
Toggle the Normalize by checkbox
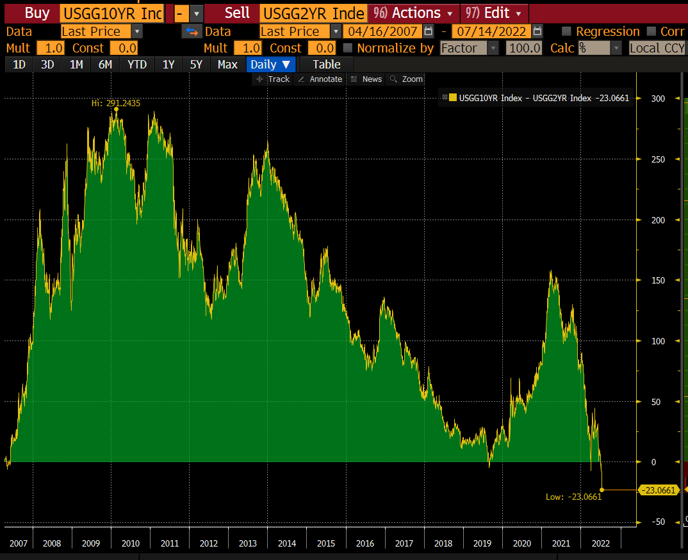point(348,48)
